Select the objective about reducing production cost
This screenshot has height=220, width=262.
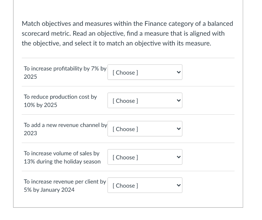pos(60,101)
